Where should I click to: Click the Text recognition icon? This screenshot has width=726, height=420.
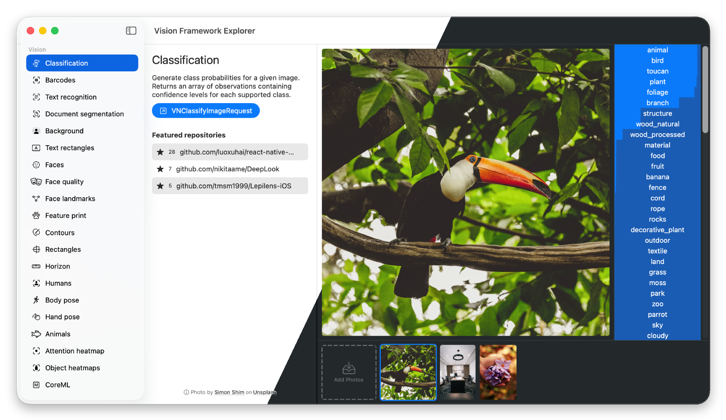click(36, 97)
